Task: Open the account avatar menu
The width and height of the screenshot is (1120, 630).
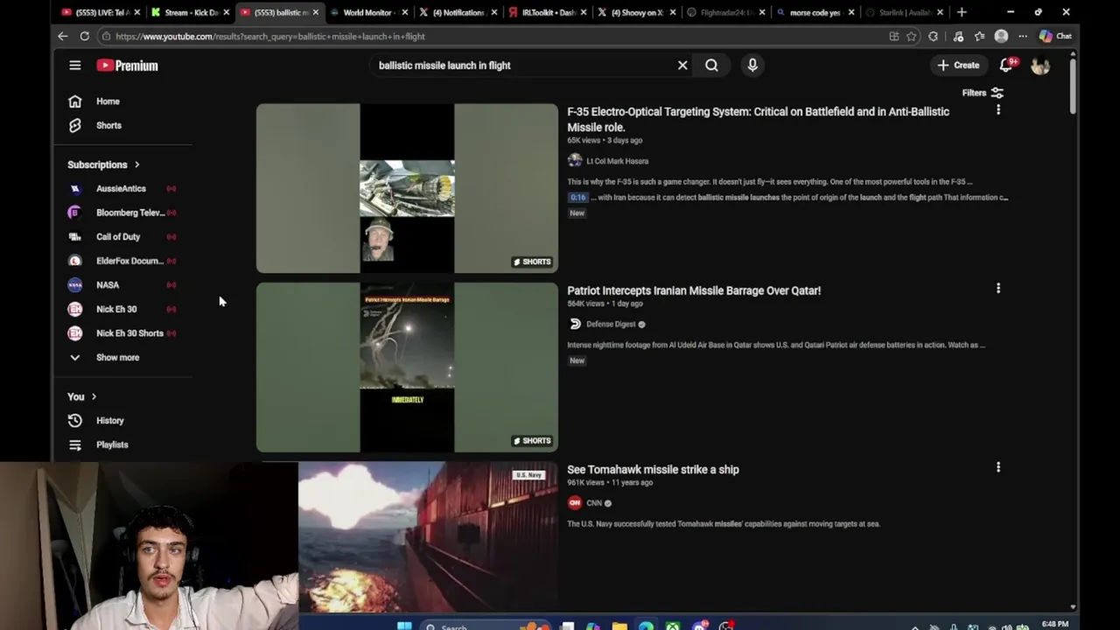Action: pos(1039,66)
